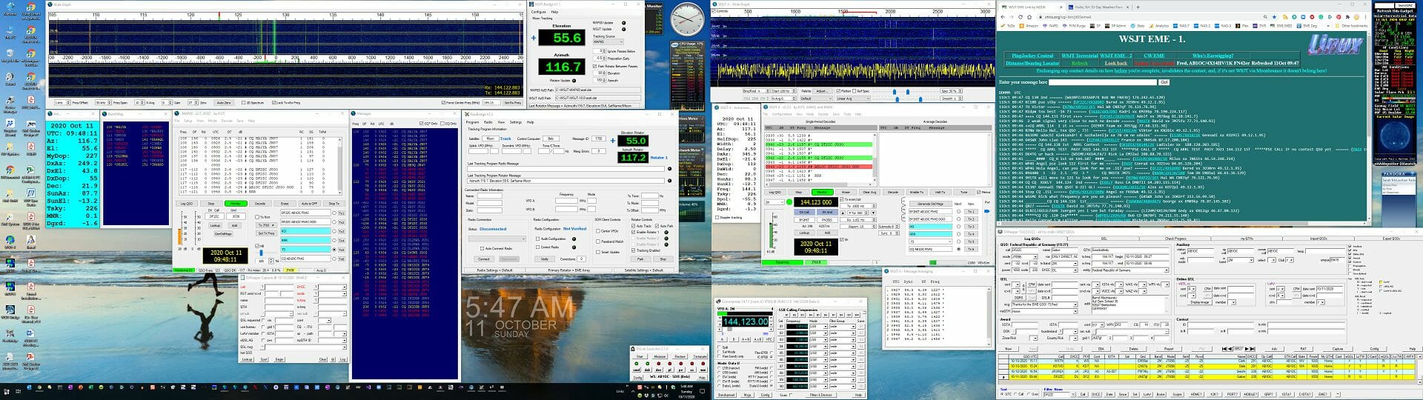Click Enable Tx button in WSJT-X

(917, 192)
